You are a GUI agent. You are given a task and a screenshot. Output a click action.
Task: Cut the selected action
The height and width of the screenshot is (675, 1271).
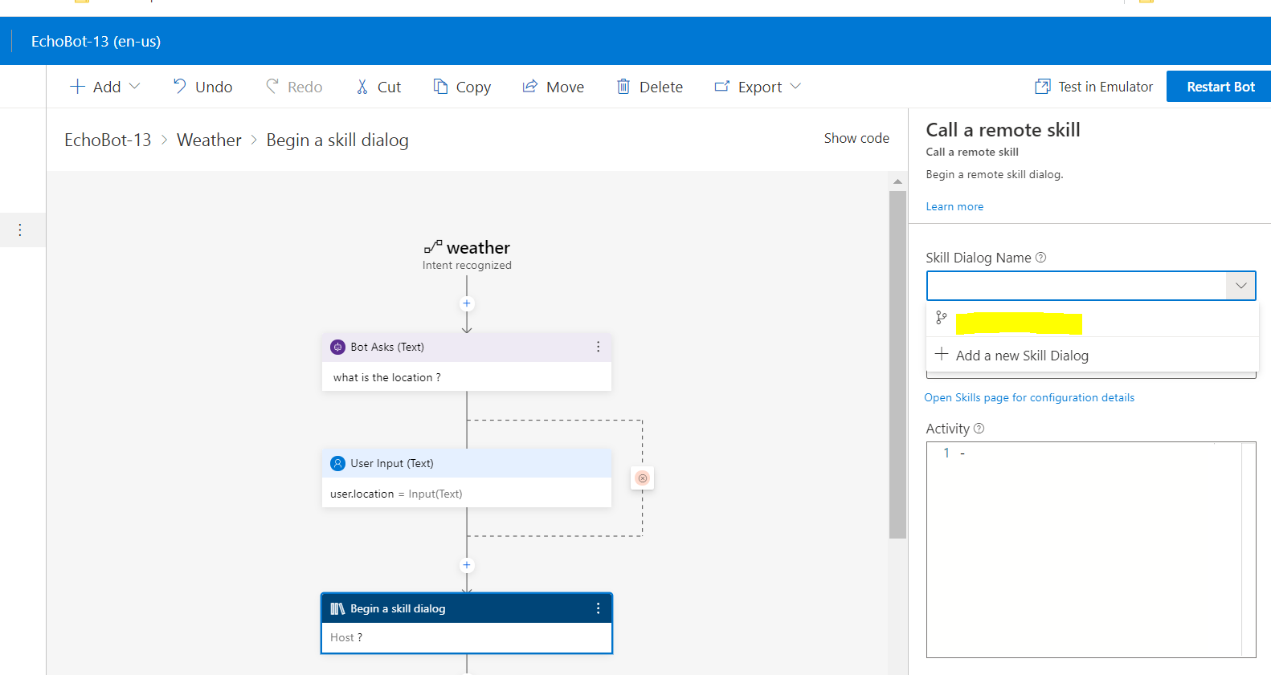(378, 87)
